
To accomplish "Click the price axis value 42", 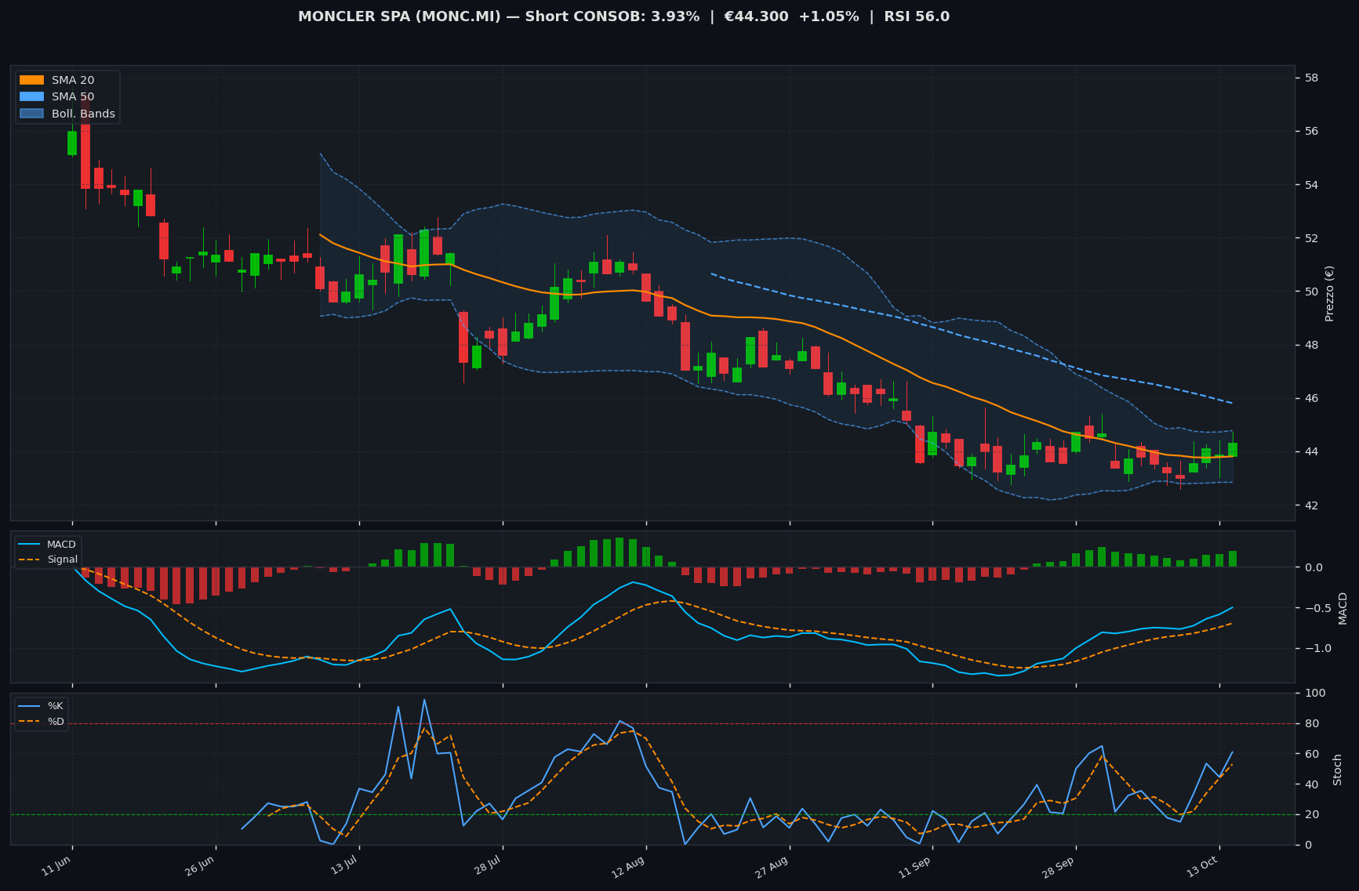I will coord(1311,505).
